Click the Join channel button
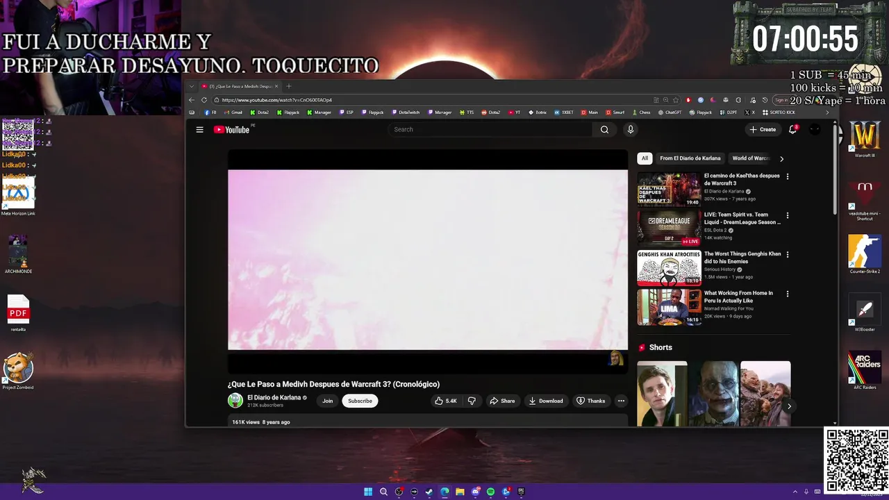The width and height of the screenshot is (889, 500). coord(327,401)
